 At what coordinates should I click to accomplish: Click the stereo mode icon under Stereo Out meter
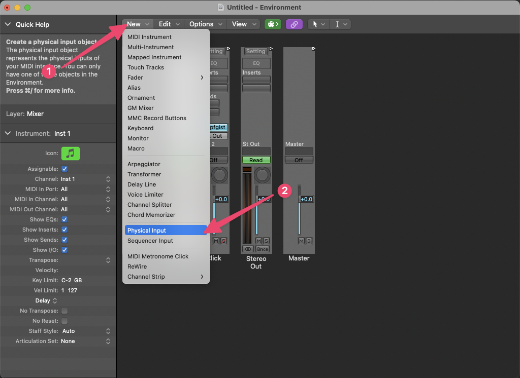(x=248, y=249)
